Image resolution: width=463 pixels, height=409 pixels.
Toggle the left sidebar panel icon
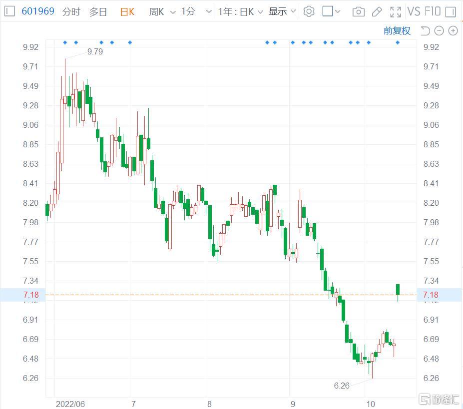(9, 11)
